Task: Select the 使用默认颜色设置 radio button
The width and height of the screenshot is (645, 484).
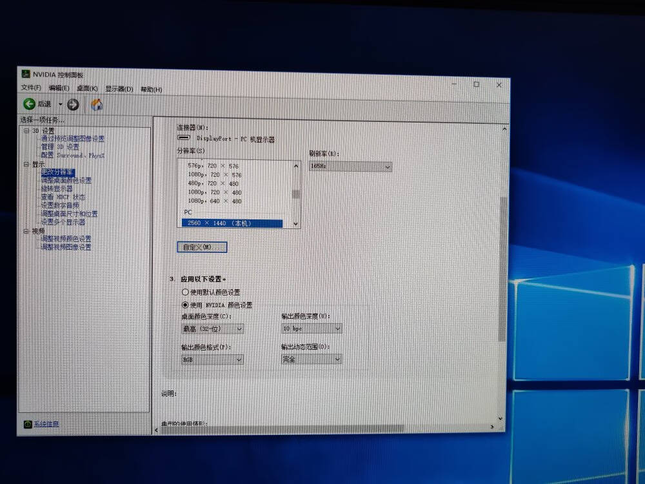Action: click(x=185, y=292)
